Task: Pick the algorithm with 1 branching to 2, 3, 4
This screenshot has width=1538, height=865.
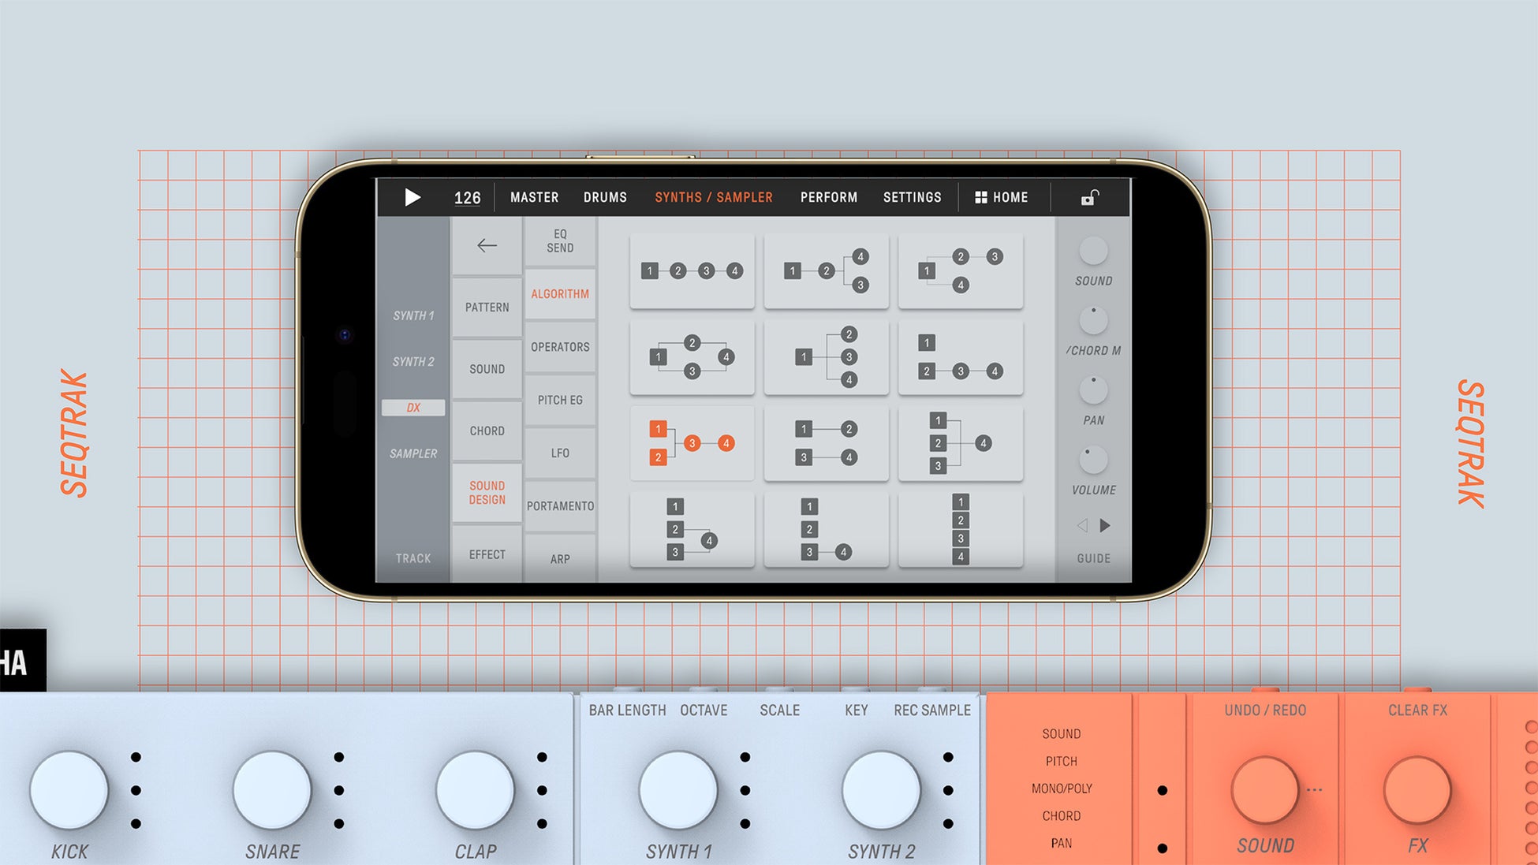Action: pyautogui.click(x=826, y=357)
